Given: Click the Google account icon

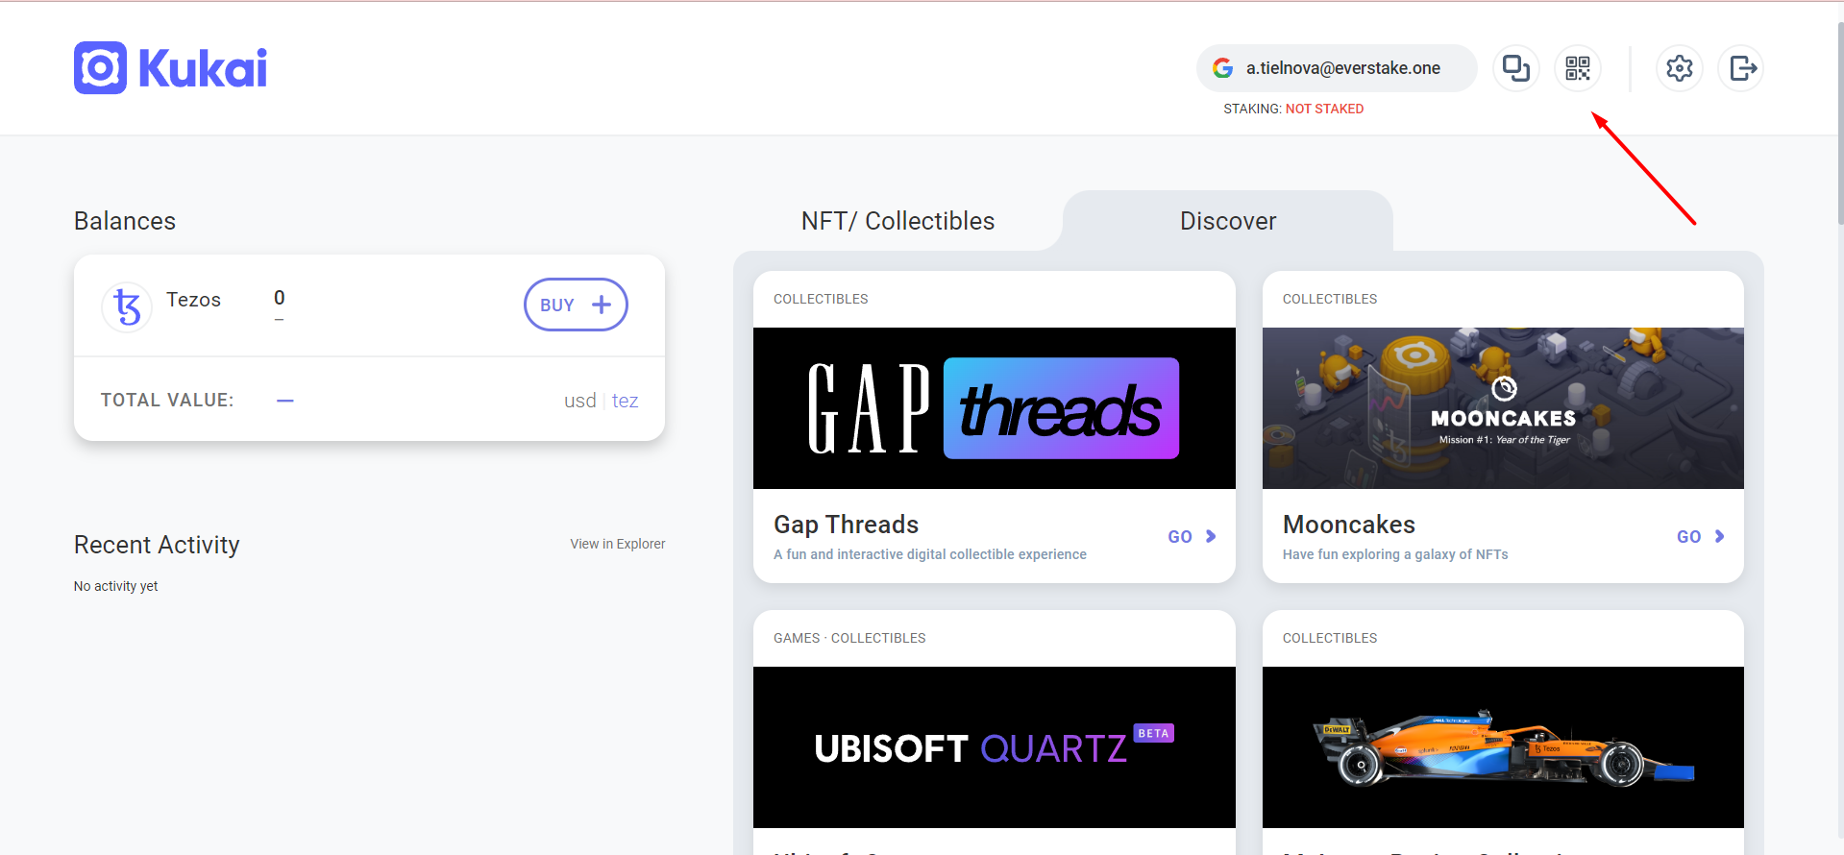Looking at the screenshot, I should tap(1223, 68).
